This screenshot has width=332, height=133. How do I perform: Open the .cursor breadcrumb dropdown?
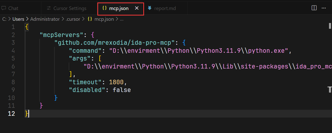pos(73,19)
